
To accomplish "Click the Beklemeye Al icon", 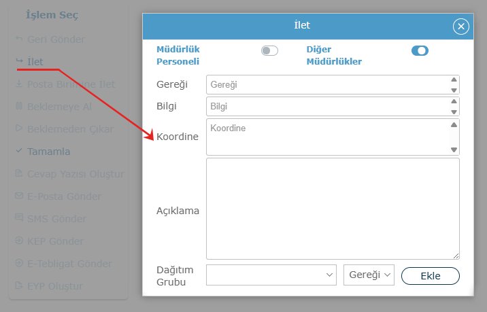I will coord(19,107).
